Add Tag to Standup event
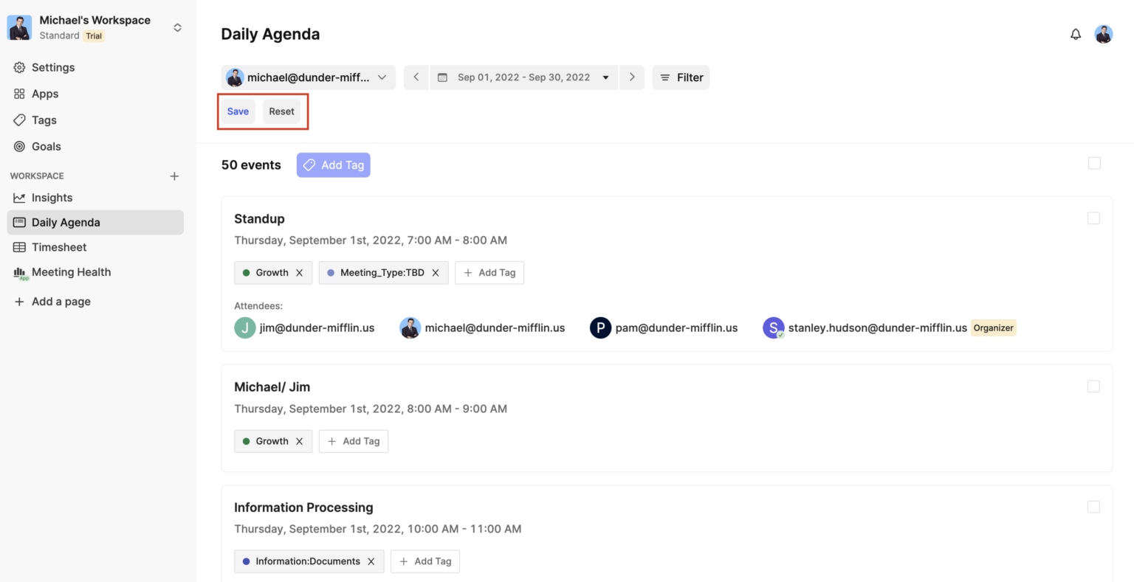Image resolution: width=1134 pixels, height=582 pixels. coord(489,273)
